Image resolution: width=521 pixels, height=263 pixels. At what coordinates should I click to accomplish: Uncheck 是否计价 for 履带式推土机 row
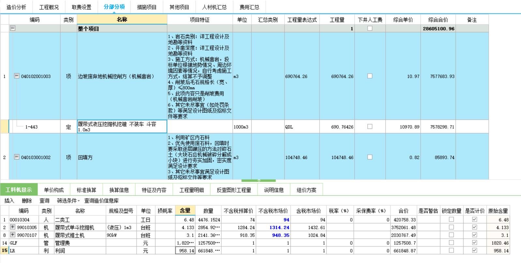pos(474,235)
